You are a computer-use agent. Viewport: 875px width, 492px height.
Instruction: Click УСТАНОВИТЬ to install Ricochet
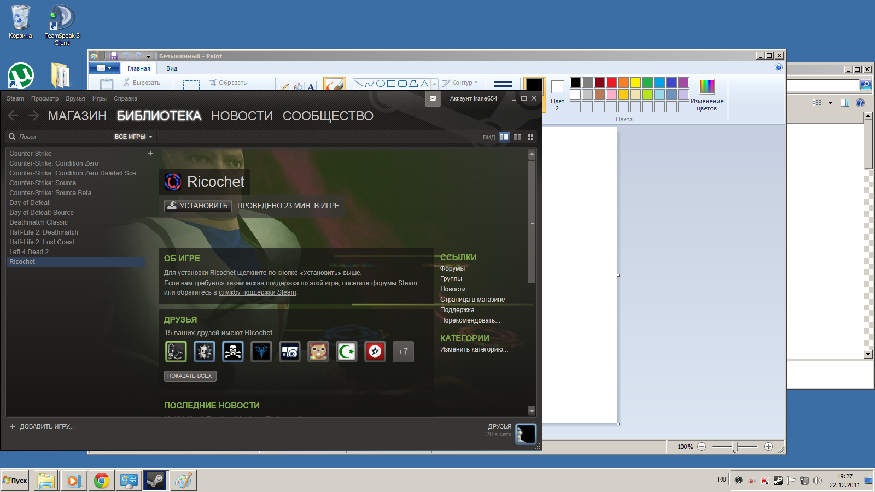click(x=198, y=206)
